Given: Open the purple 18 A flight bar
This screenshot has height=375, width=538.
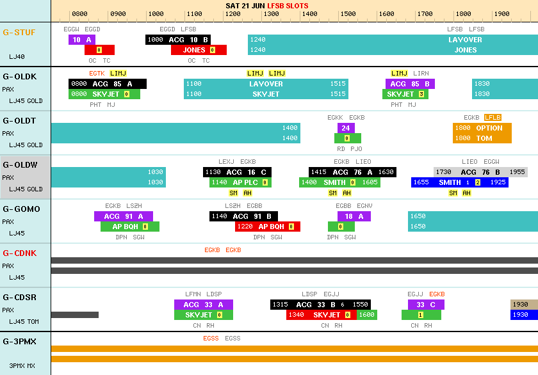Looking at the screenshot, I should [354, 217].
